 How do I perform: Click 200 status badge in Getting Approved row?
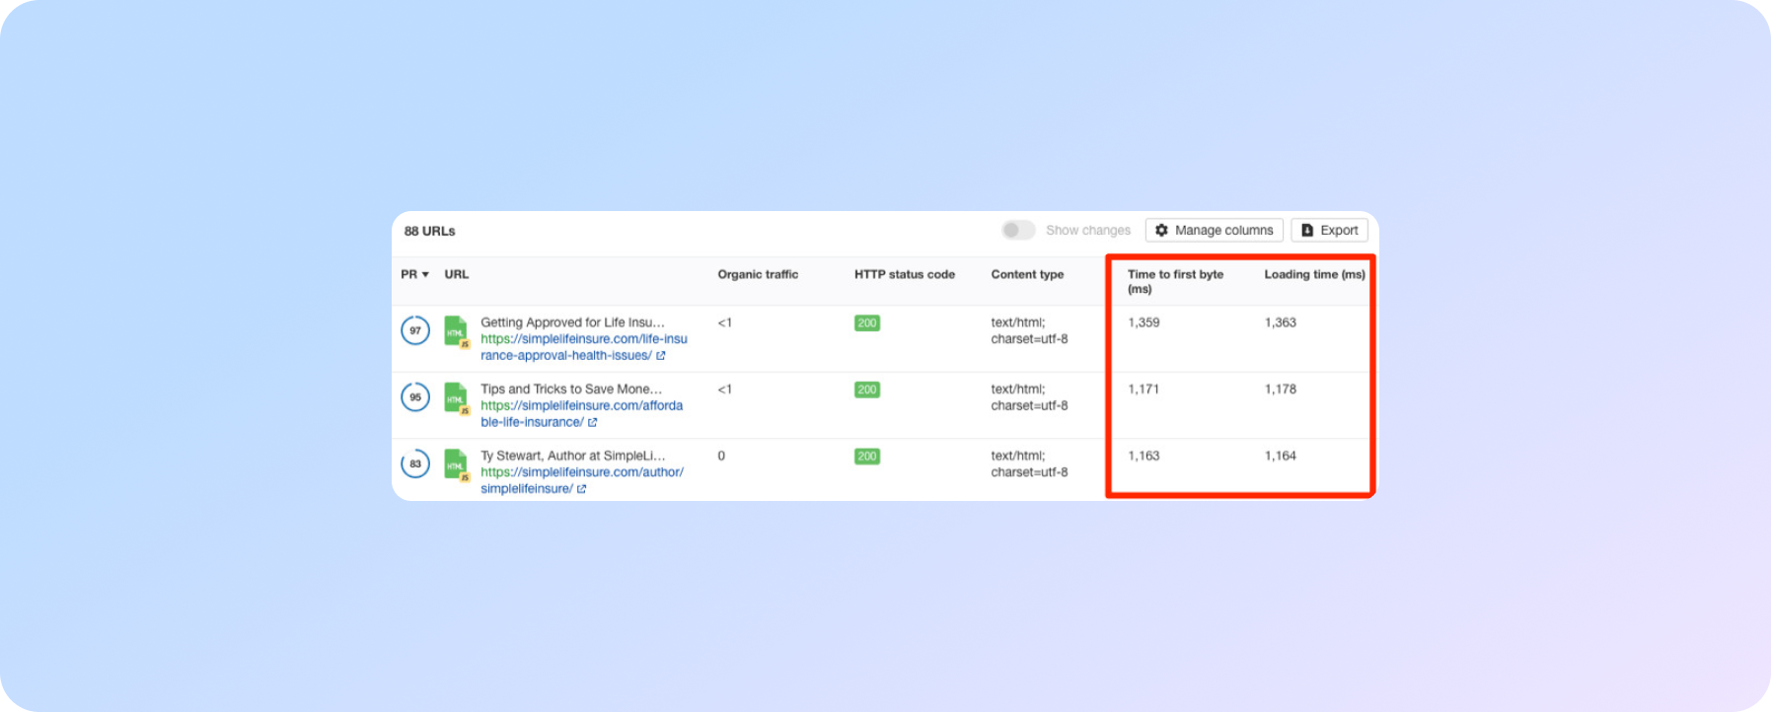(867, 322)
